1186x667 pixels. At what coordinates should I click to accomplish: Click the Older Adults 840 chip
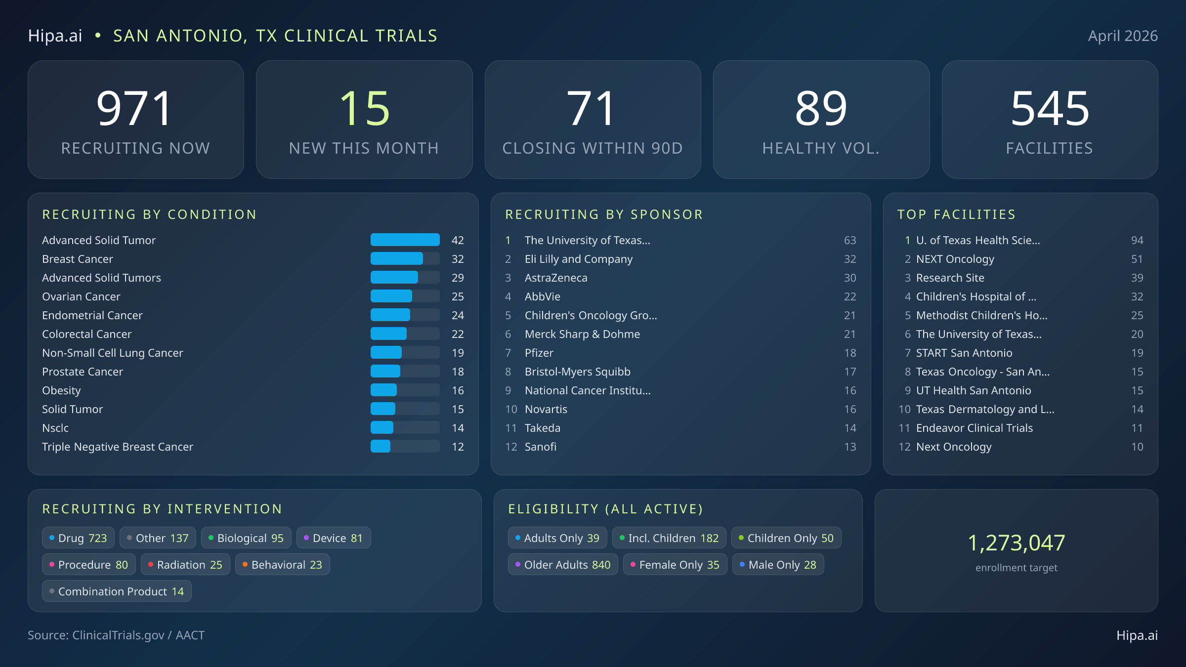[563, 565]
